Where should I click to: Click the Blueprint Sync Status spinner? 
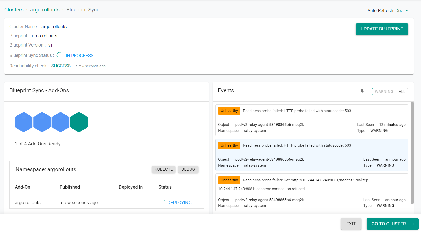click(59, 55)
